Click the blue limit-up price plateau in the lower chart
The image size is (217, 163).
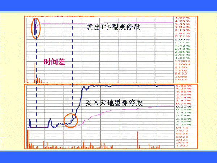point(132,86)
